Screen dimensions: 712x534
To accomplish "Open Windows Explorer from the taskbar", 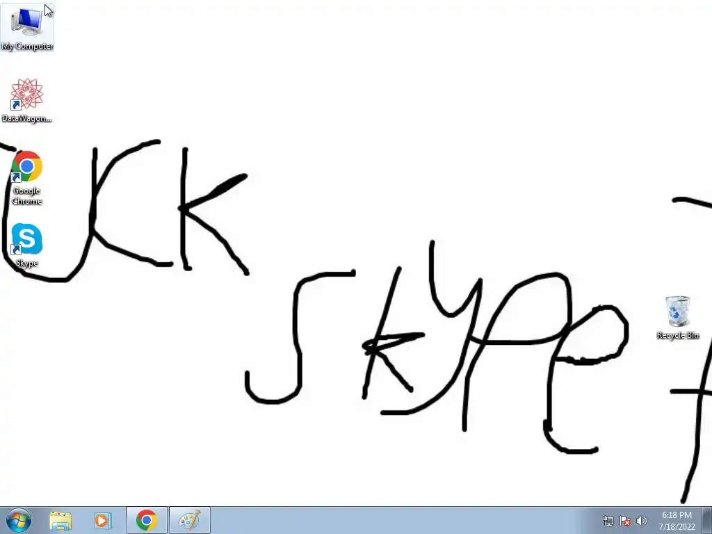I will coord(60,520).
